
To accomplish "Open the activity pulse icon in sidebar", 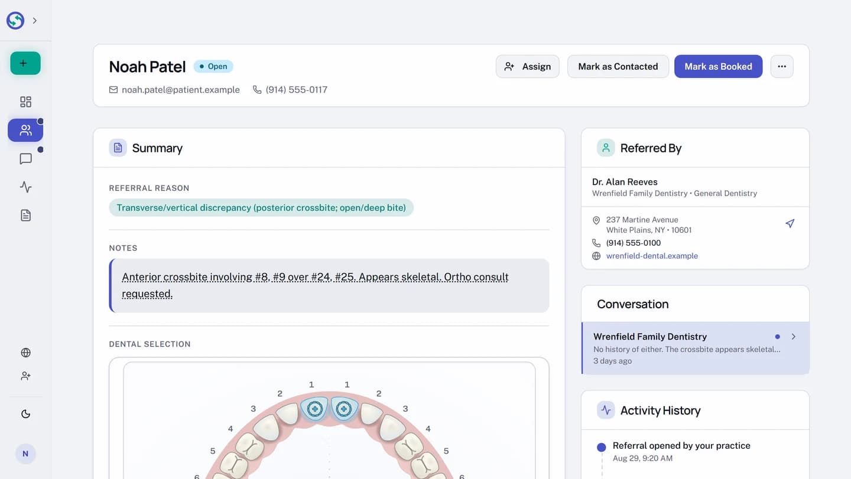I will click(x=25, y=187).
